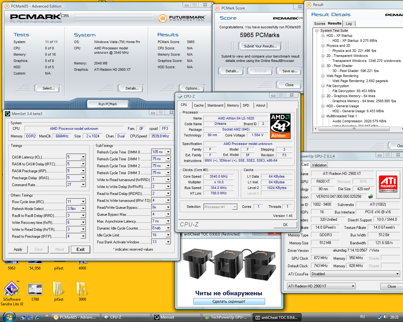The height and width of the screenshot is (322, 403).
Task: Open the About tab in CPU-Z
Action: (x=260, y=105)
